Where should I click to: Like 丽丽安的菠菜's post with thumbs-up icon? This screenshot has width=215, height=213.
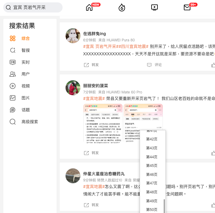click(x=213, y=153)
